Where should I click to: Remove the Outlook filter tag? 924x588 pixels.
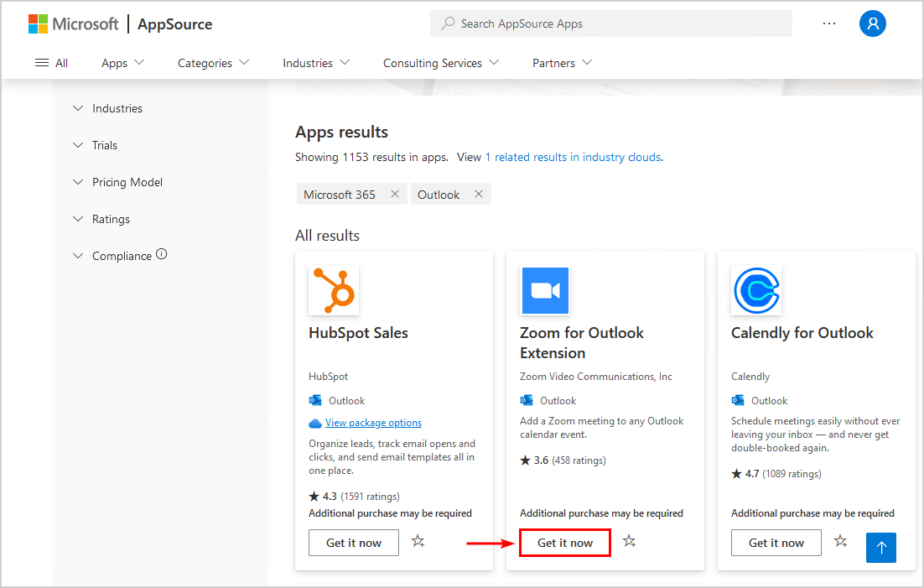[x=479, y=194]
